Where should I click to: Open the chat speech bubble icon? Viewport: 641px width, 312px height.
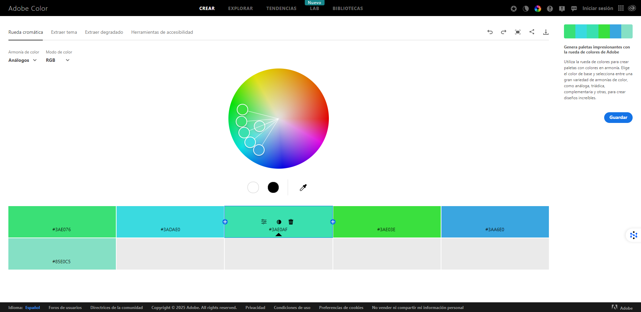point(574,9)
